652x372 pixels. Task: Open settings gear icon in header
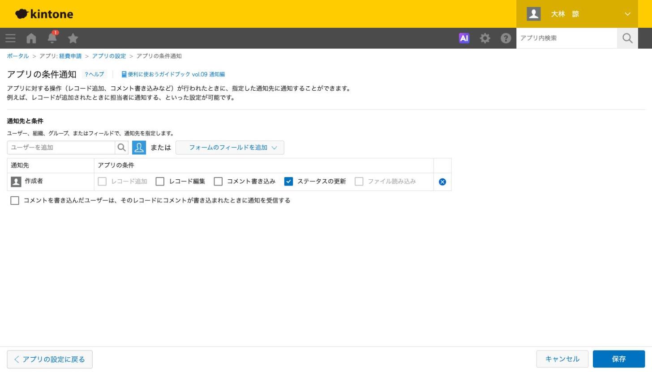pos(485,38)
